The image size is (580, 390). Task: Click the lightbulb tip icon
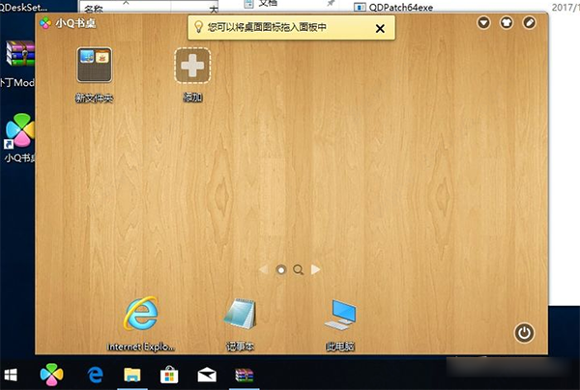point(198,27)
